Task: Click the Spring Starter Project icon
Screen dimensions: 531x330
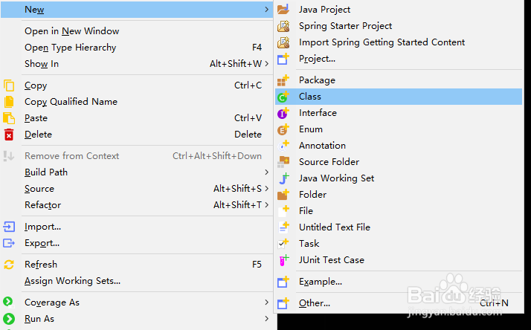Action: click(x=283, y=26)
